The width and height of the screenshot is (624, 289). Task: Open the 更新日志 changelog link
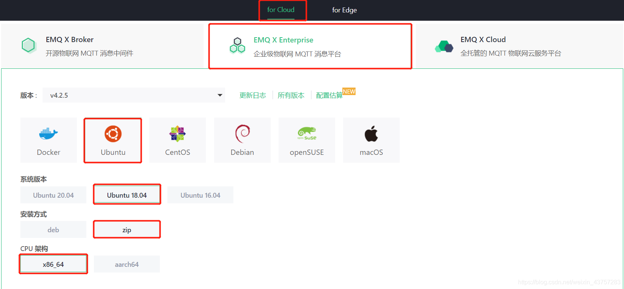point(253,95)
